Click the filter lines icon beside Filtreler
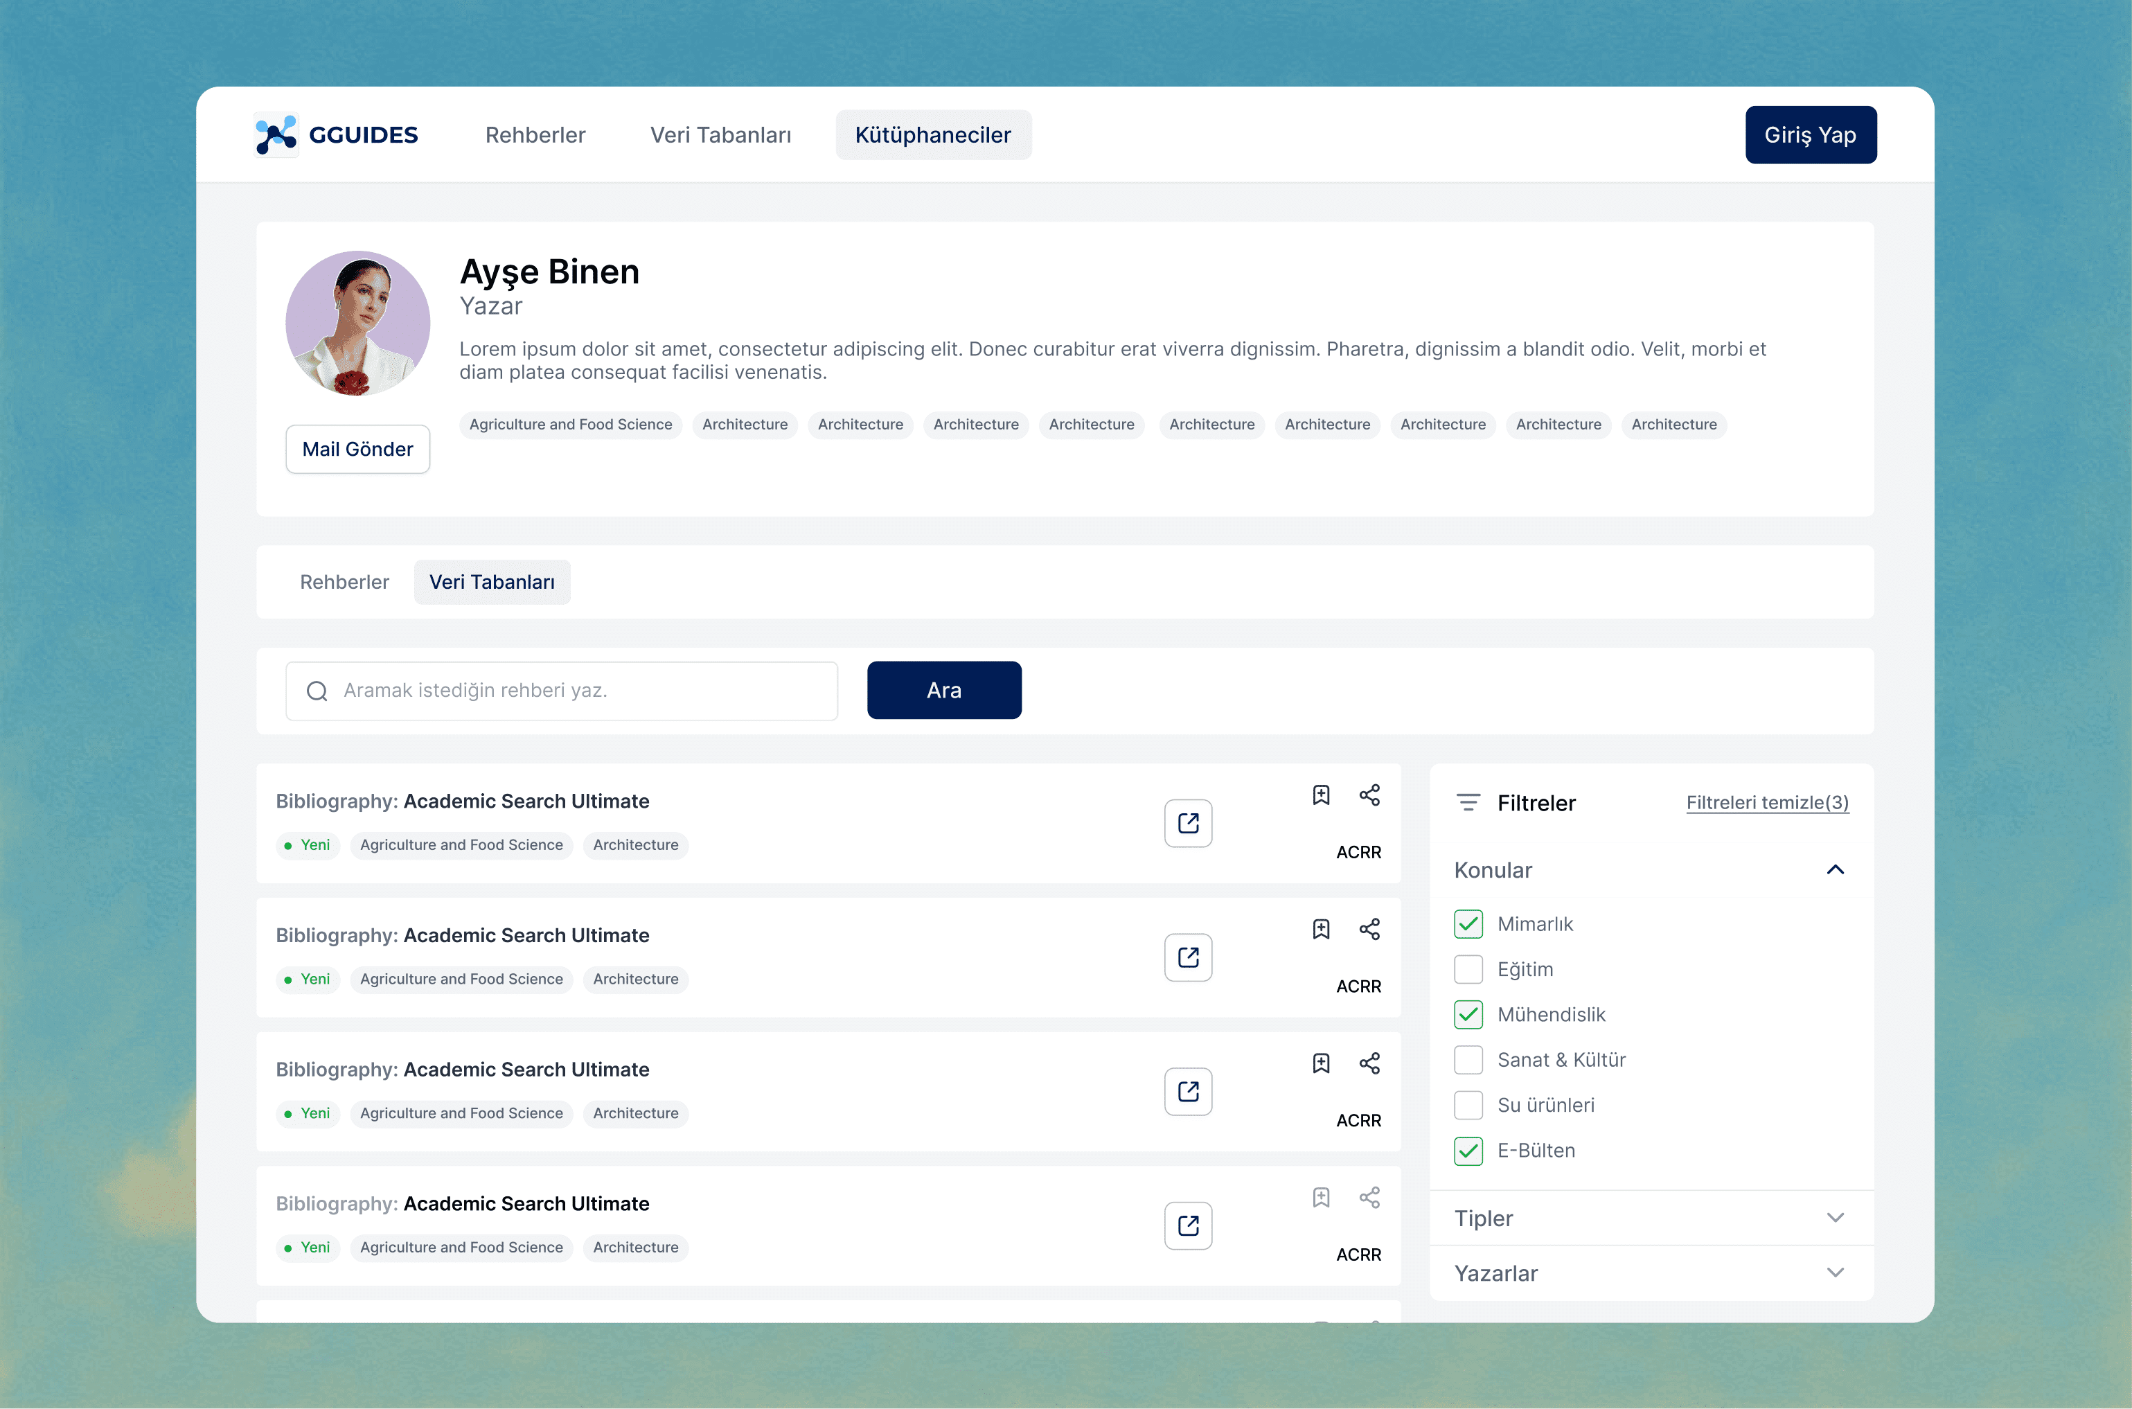This screenshot has height=1409, width=2132. (1468, 802)
